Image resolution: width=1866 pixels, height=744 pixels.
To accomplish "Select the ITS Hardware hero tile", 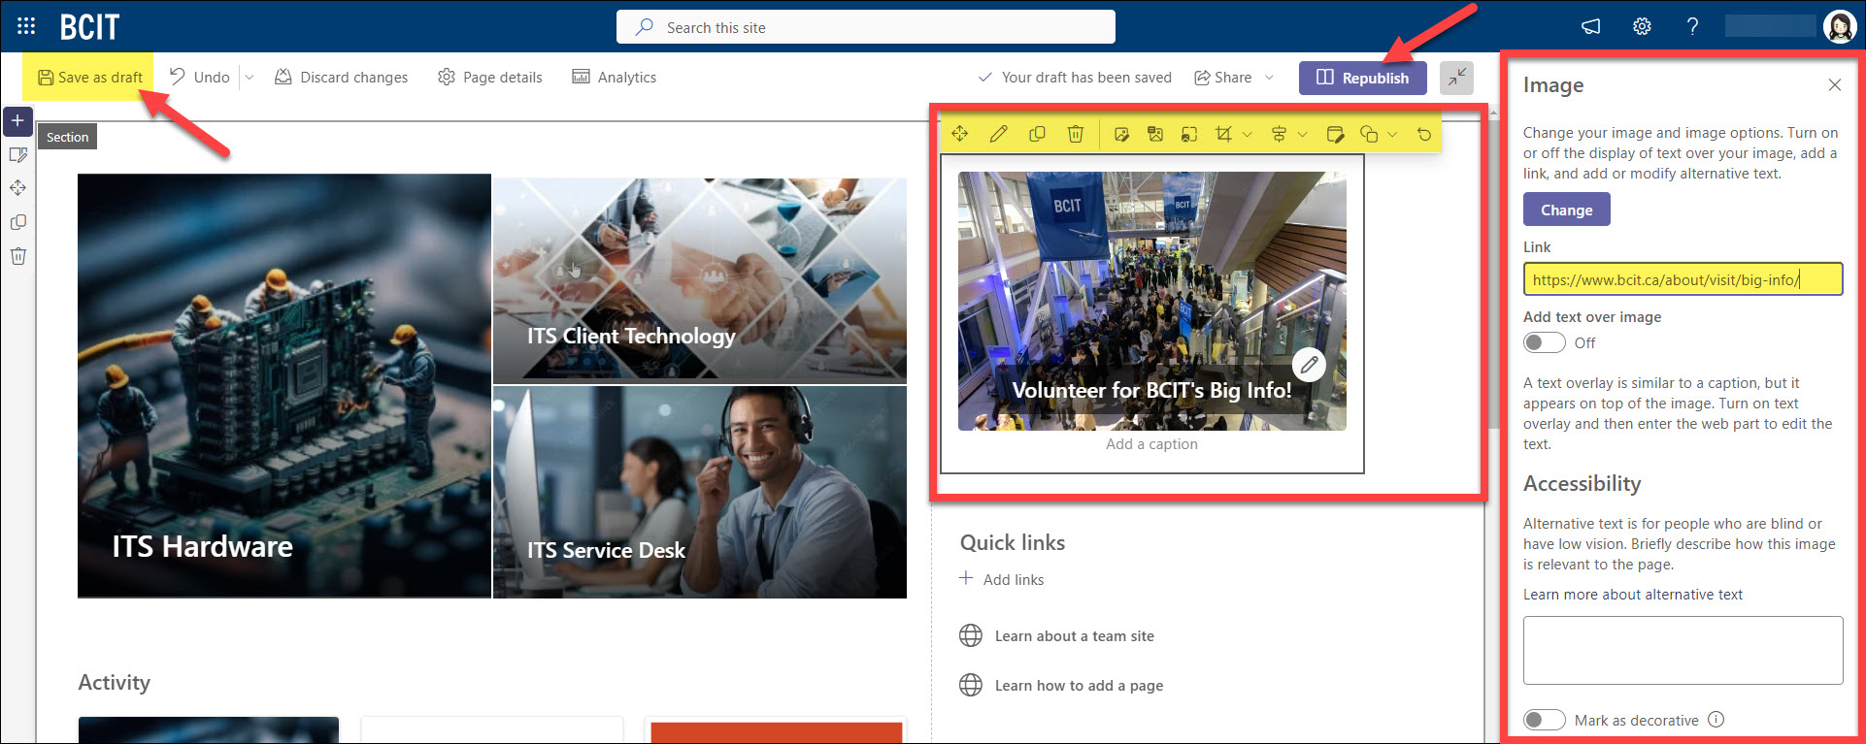I will click(x=284, y=386).
